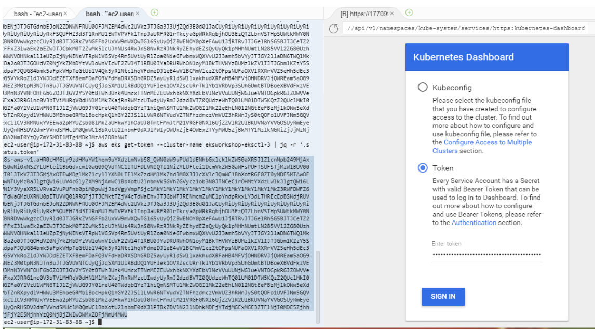The image size is (595, 329).
Task: Select the browser preview tab
Action: pyautogui.click(x=362, y=13)
